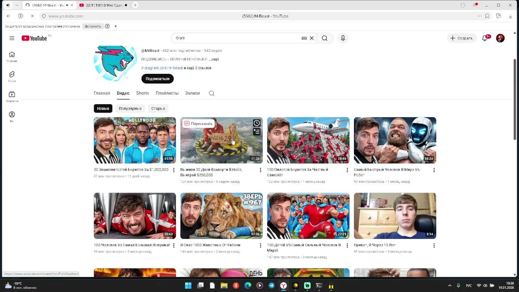The width and height of the screenshot is (519, 292).
Task: Switch to the Главная channel tab
Action: coord(102,93)
